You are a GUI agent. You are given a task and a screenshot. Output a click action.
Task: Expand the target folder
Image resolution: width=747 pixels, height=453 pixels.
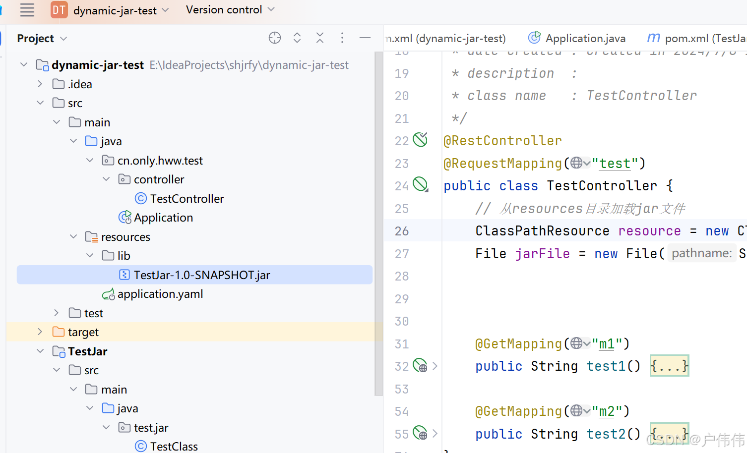tap(40, 332)
